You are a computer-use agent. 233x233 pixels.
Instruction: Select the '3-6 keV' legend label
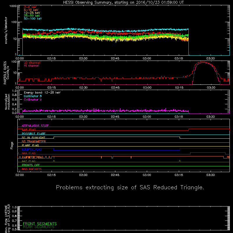point(30,7)
